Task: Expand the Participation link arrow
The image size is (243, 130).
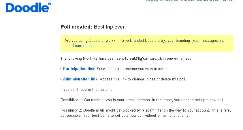Action: point(61,69)
